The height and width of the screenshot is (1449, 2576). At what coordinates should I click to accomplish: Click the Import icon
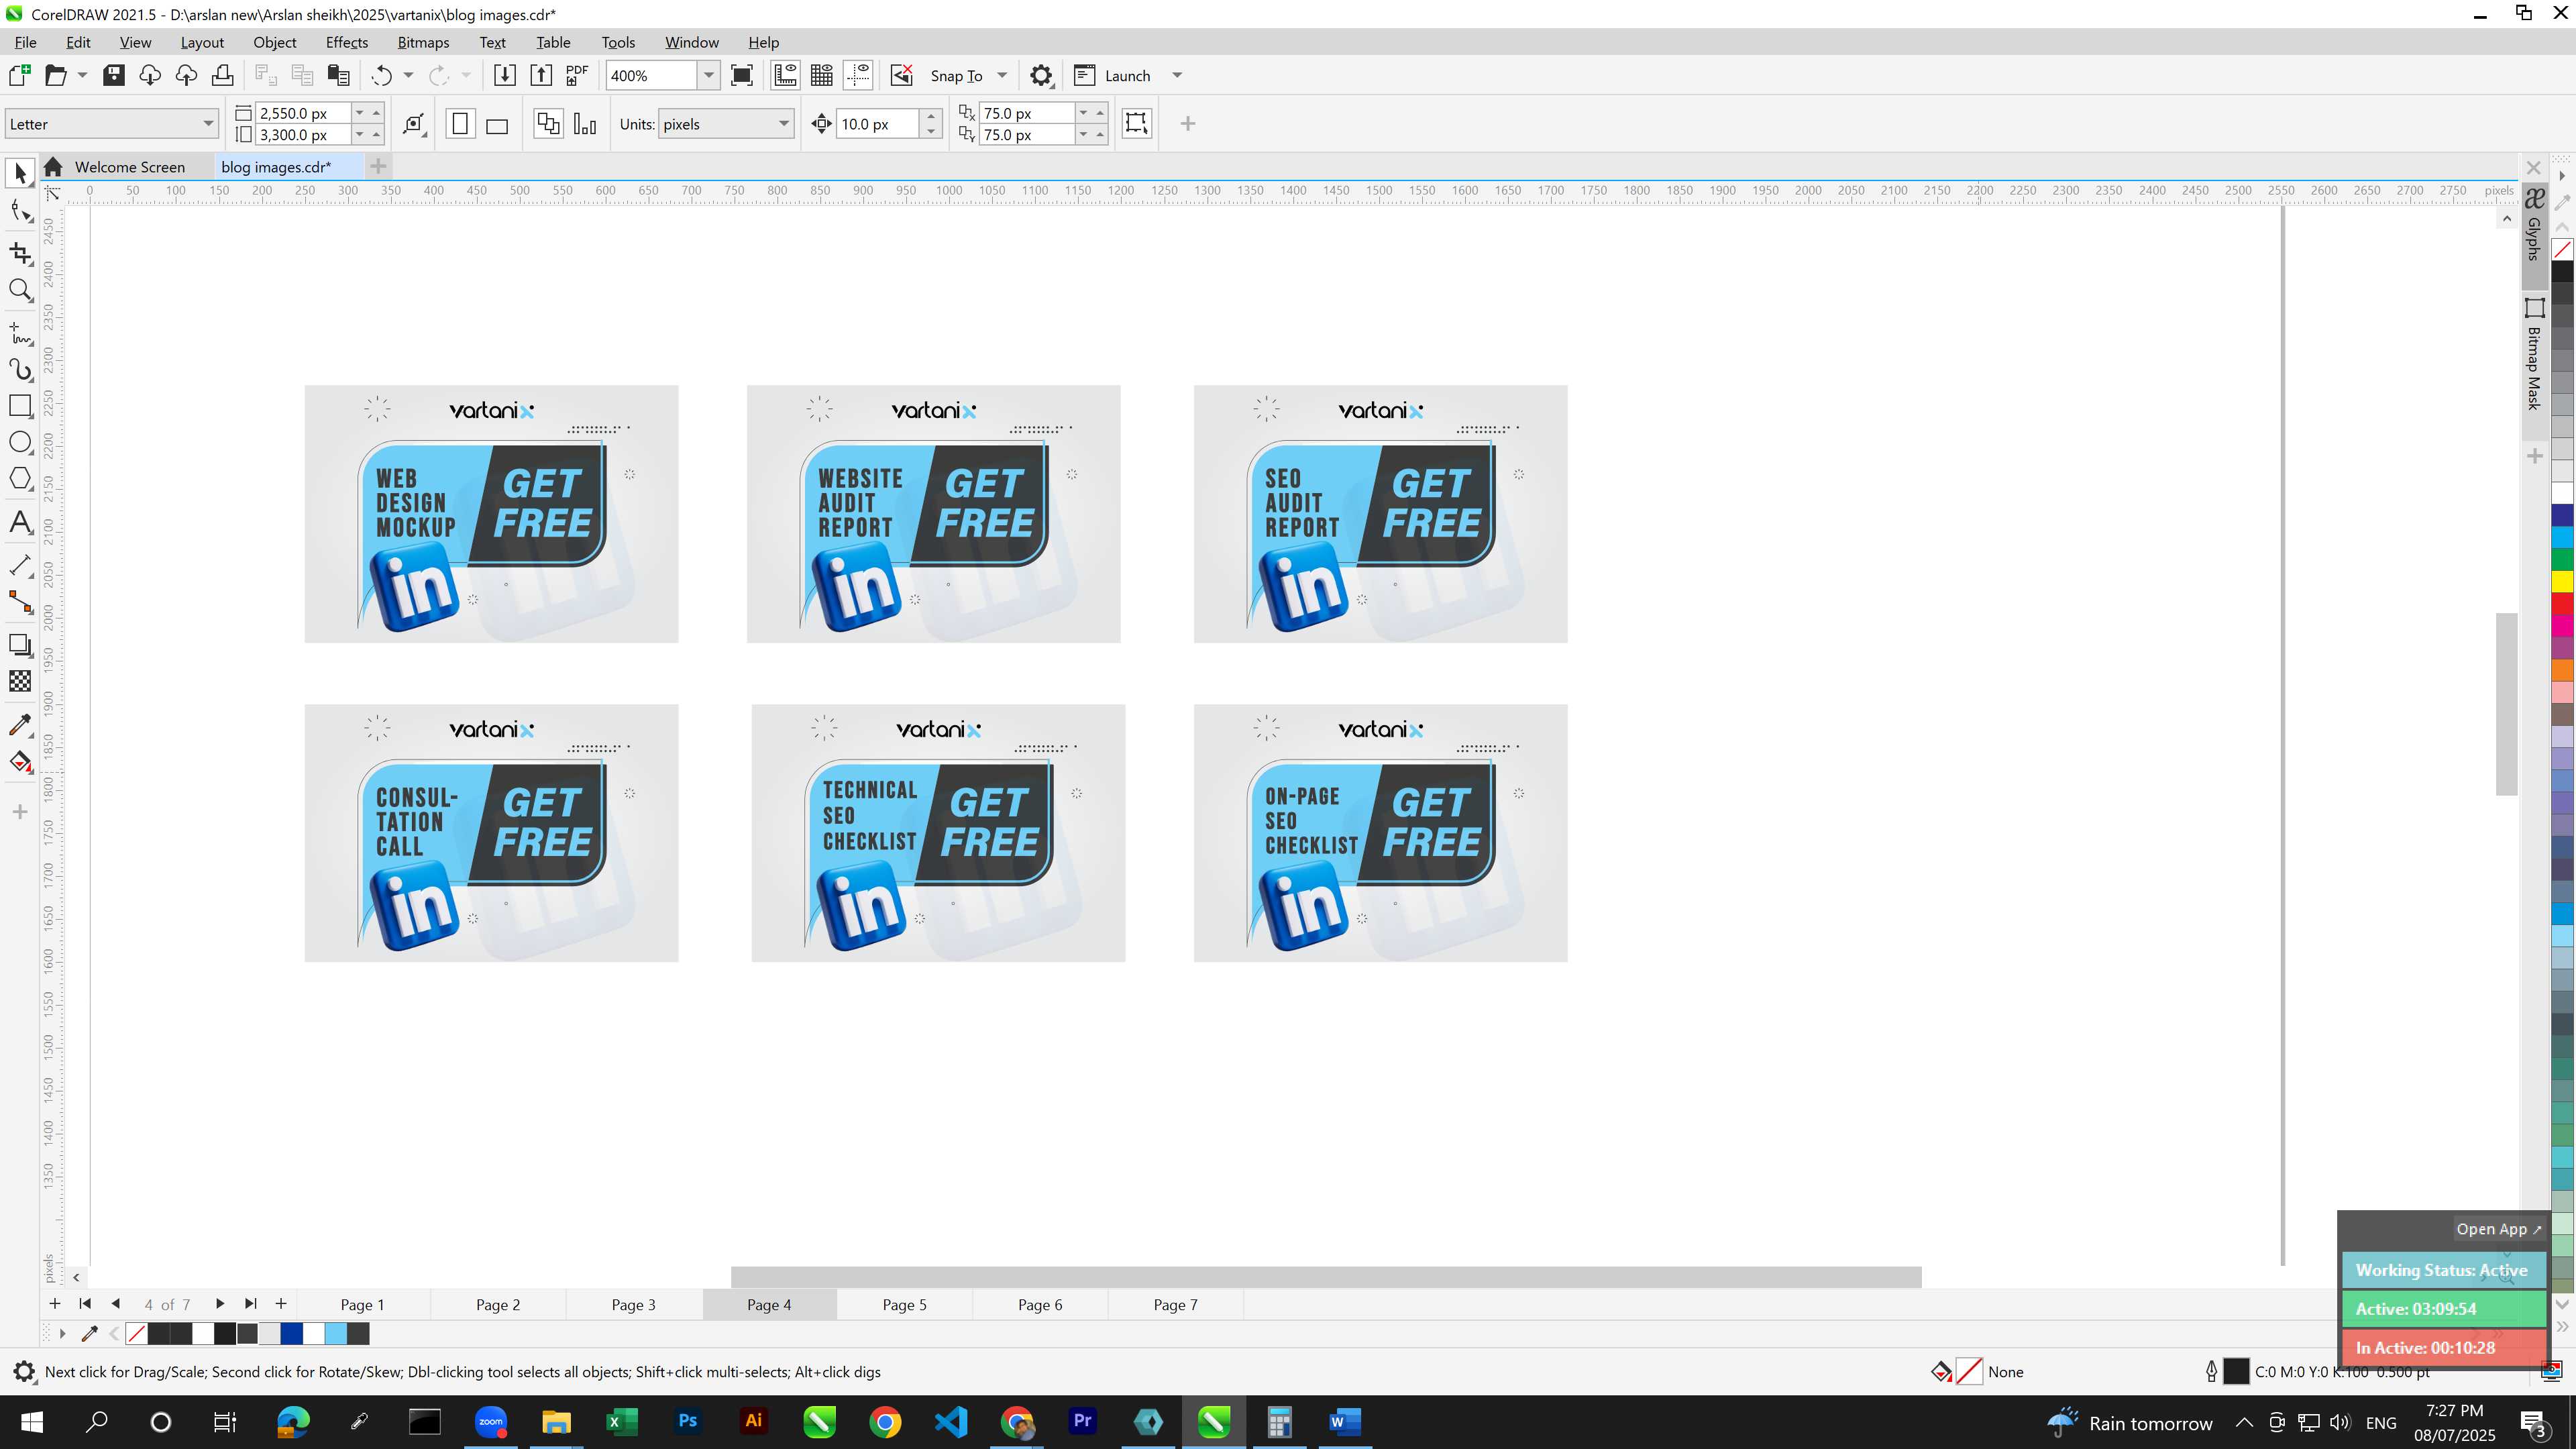[x=505, y=75]
